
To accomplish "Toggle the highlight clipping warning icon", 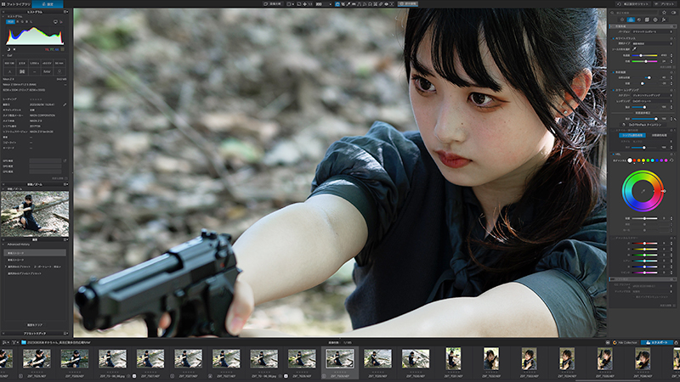I will [14, 49].
